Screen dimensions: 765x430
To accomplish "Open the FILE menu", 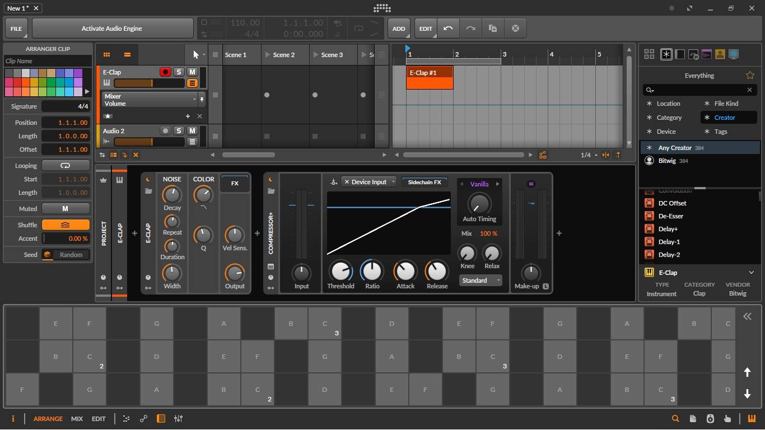I will [17, 29].
